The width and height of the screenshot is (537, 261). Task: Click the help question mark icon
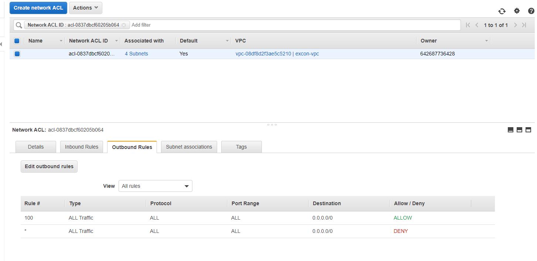(531, 11)
